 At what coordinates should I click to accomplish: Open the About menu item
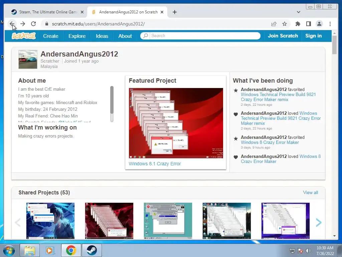pyautogui.click(x=125, y=36)
